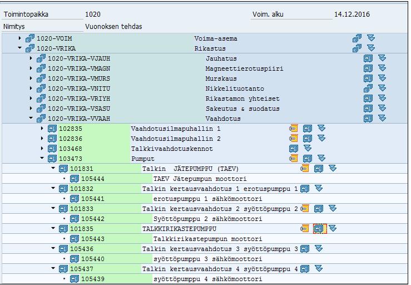Click orange tag icon in Pumput row
The width and height of the screenshot is (411, 285).
coord(294,158)
